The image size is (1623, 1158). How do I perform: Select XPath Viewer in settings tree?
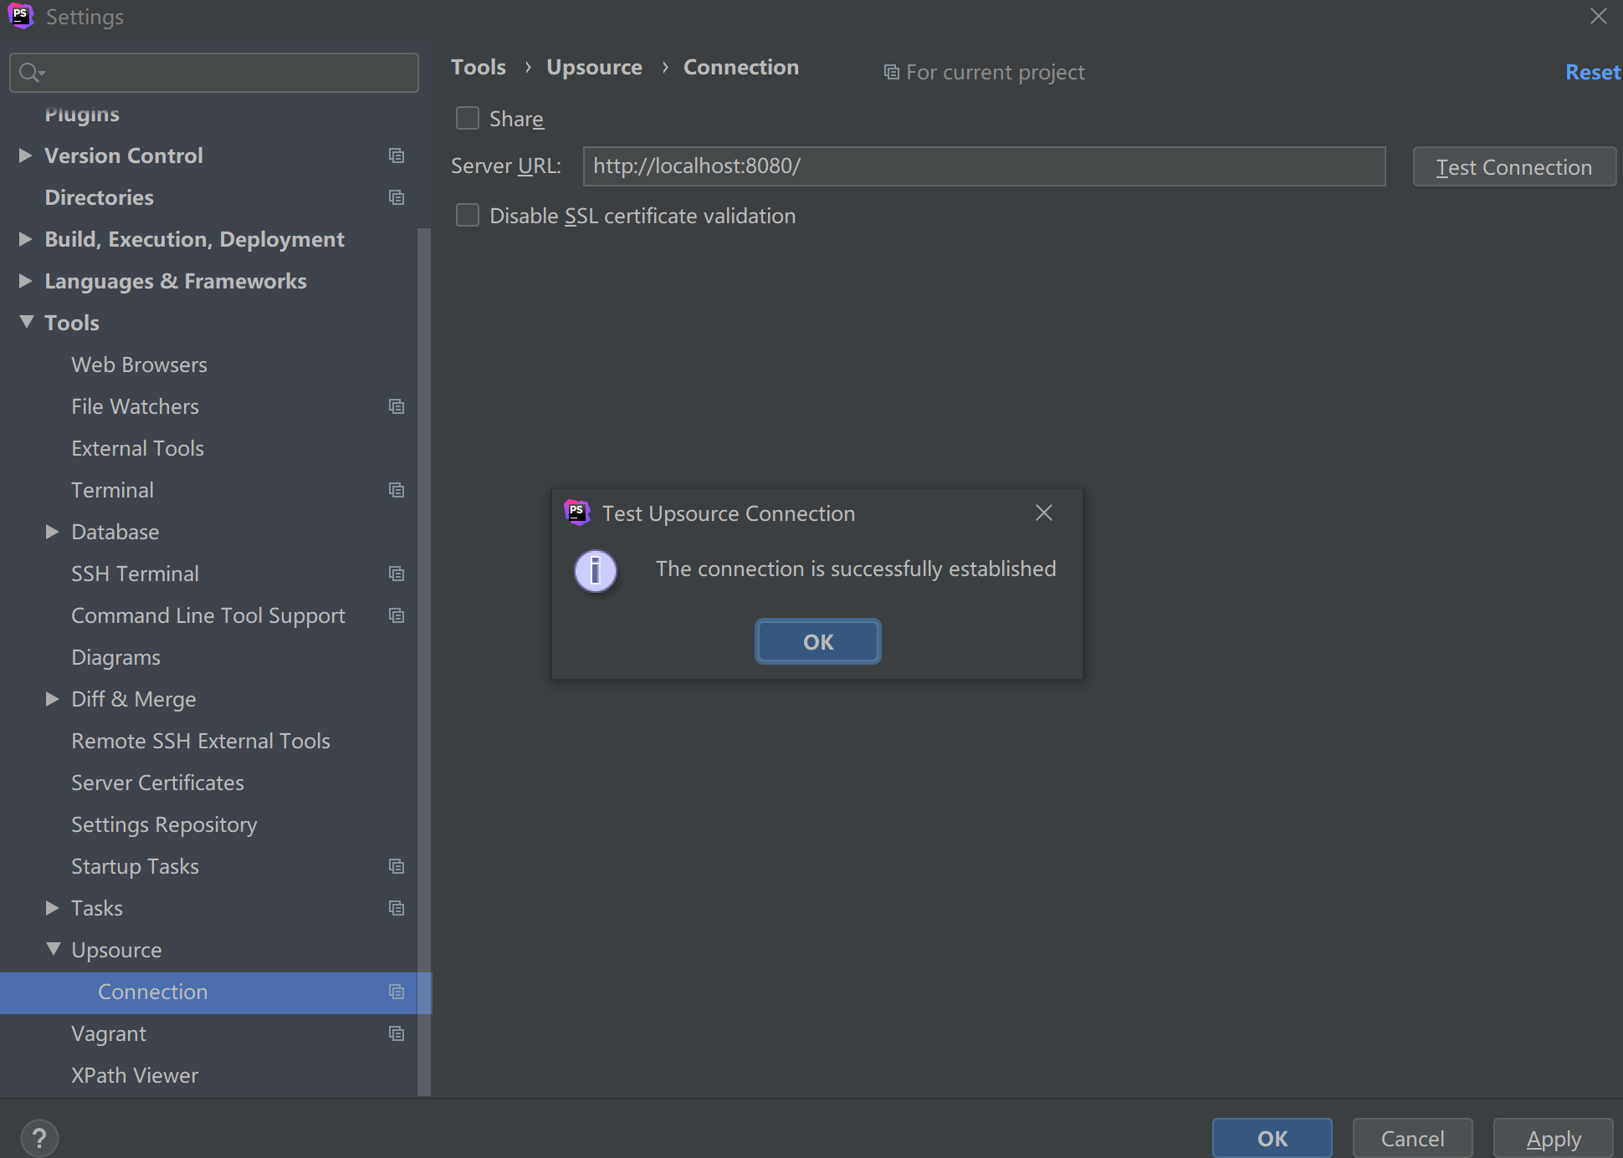click(x=135, y=1075)
